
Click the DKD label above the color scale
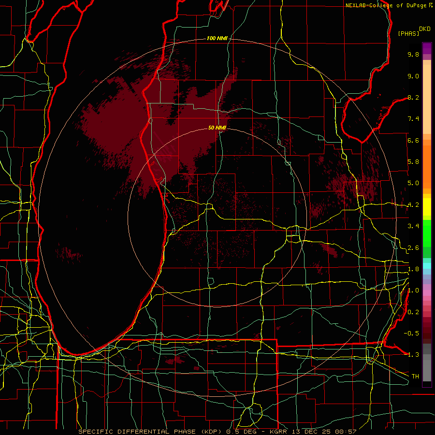click(x=425, y=29)
